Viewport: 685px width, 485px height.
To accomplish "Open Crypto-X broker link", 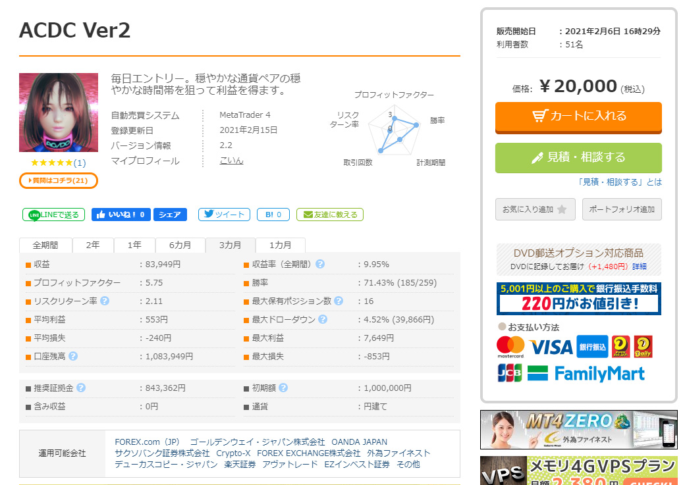I will (233, 453).
